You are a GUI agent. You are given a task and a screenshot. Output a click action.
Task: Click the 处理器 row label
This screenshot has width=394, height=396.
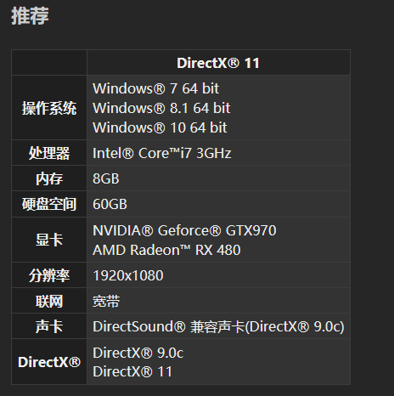click(x=49, y=153)
